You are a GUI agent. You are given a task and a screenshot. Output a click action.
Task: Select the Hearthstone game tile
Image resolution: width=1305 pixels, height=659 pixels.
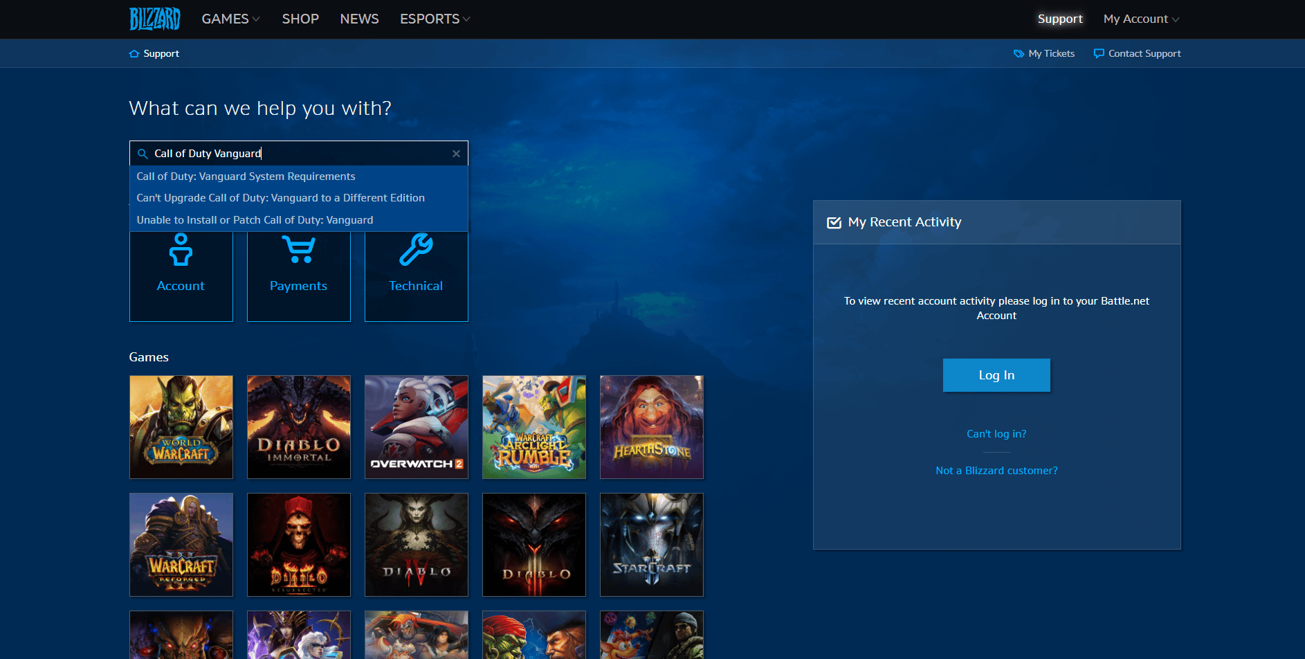tap(652, 427)
